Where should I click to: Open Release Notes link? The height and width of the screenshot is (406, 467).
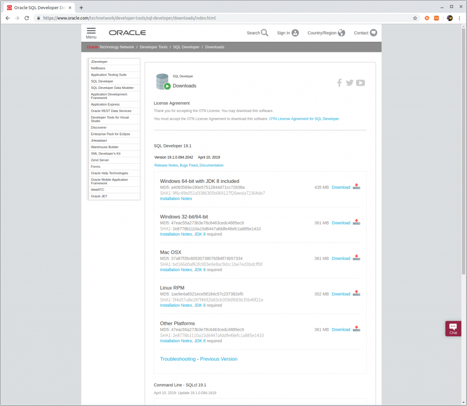166,165
